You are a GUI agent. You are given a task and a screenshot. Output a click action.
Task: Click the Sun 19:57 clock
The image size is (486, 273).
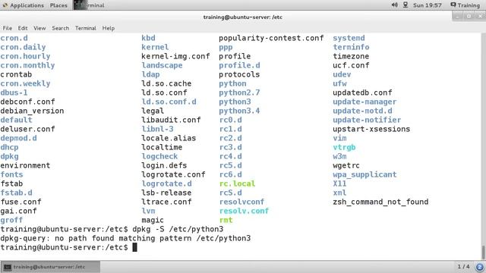click(x=427, y=5)
